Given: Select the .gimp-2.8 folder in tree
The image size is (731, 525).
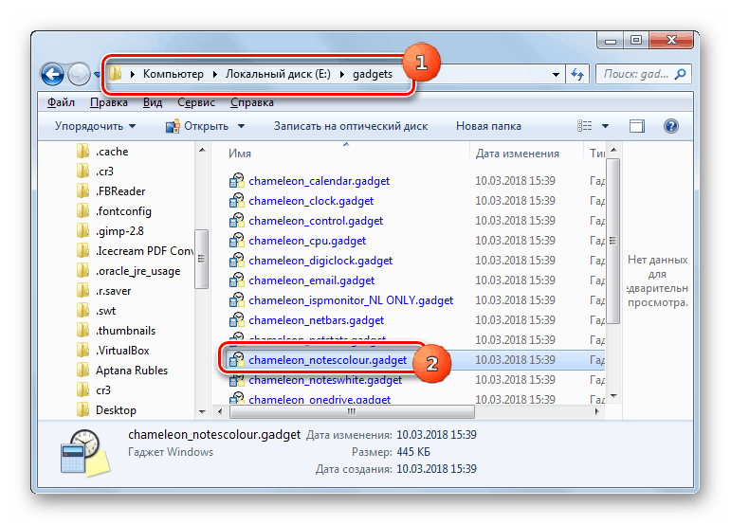Looking at the screenshot, I should click(x=119, y=231).
